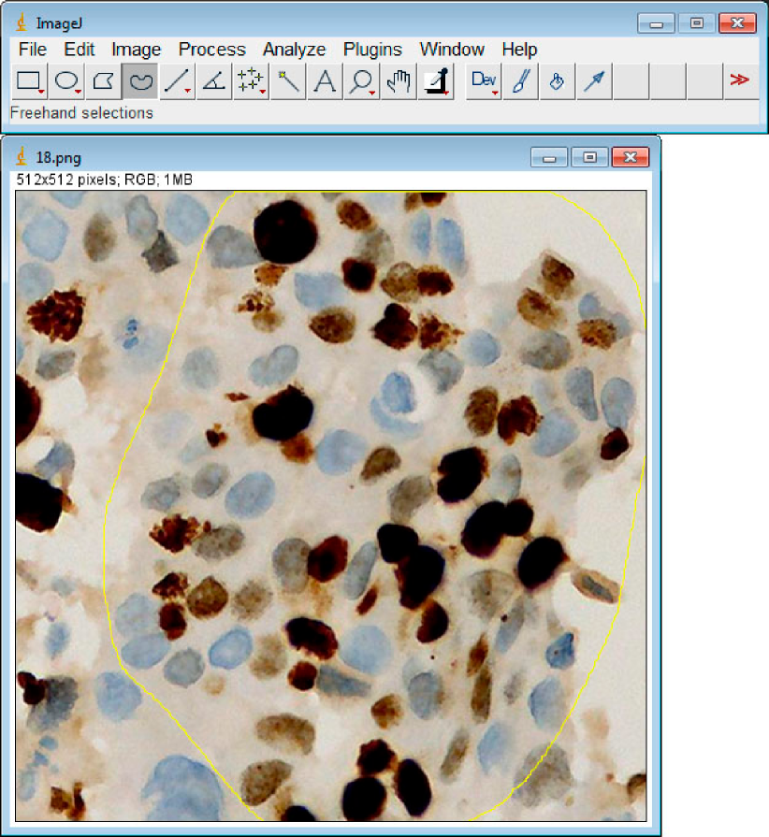The width and height of the screenshot is (769, 837).
Task: Open the Analyze menu
Action: (294, 50)
